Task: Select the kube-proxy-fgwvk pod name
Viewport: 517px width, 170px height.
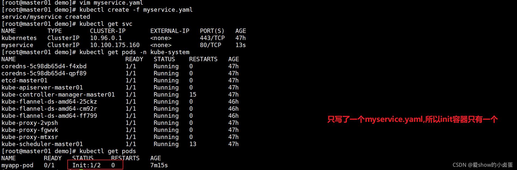Action: 30,130
